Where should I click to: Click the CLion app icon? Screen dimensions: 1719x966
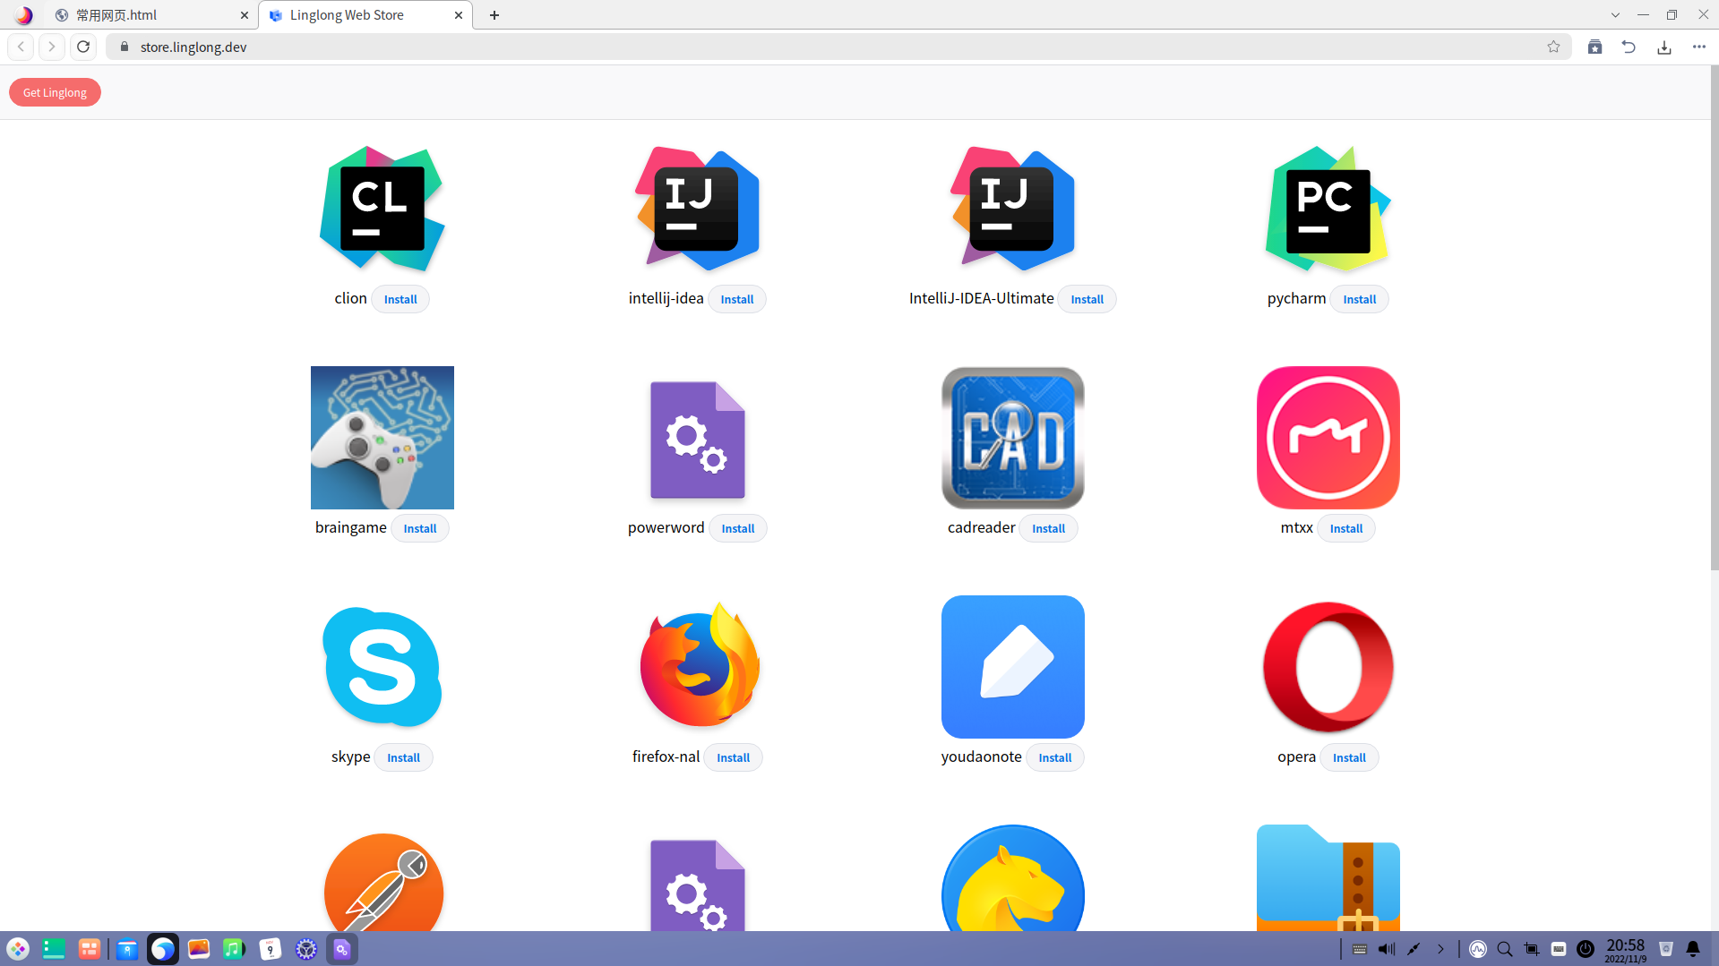click(x=382, y=209)
